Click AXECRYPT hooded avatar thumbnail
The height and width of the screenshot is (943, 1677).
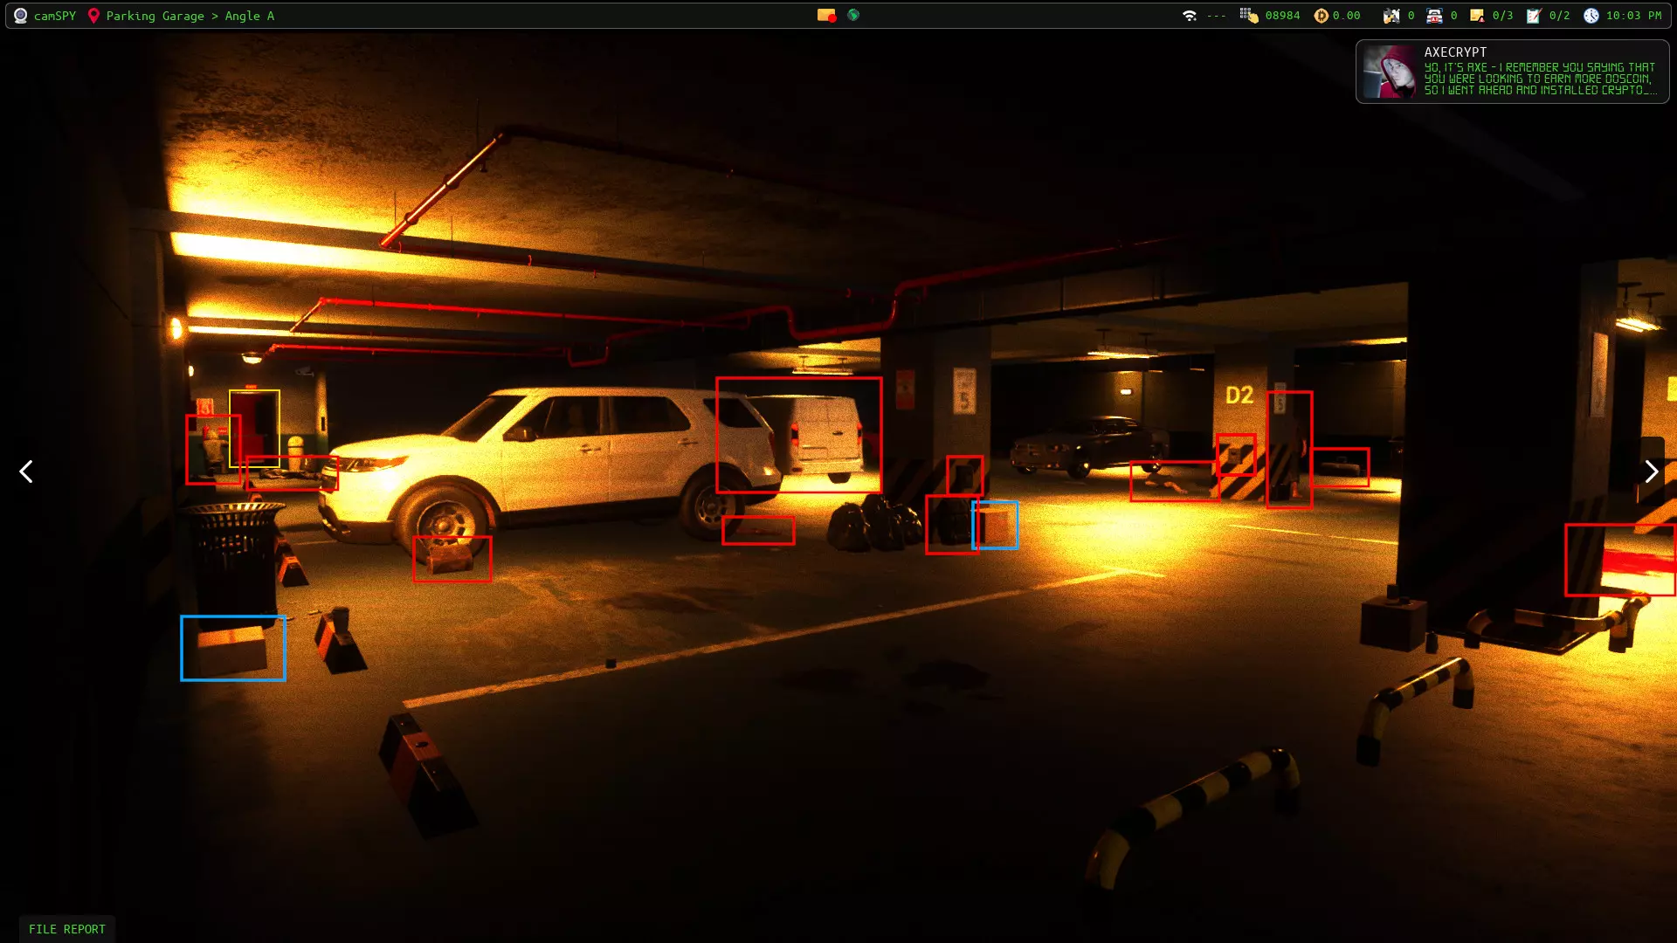pyautogui.click(x=1390, y=72)
